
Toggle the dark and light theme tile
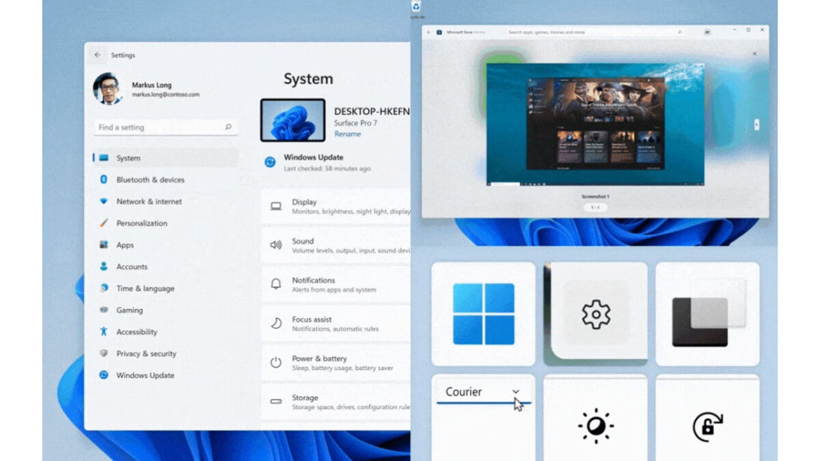707,314
